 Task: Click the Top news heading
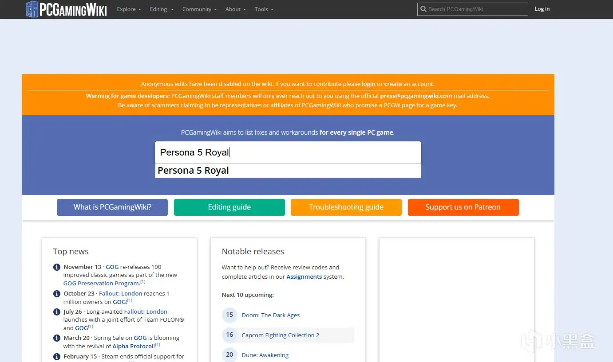click(x=71, y=252)
